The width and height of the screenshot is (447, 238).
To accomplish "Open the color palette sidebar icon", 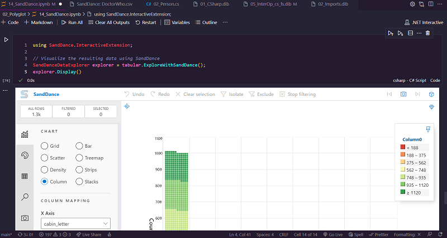I will point(25,155).
